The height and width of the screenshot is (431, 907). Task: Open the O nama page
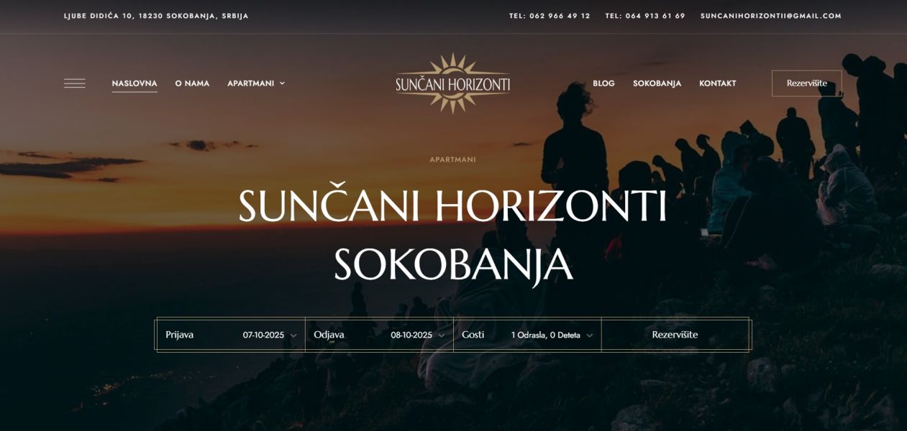[x=192, y=83]
